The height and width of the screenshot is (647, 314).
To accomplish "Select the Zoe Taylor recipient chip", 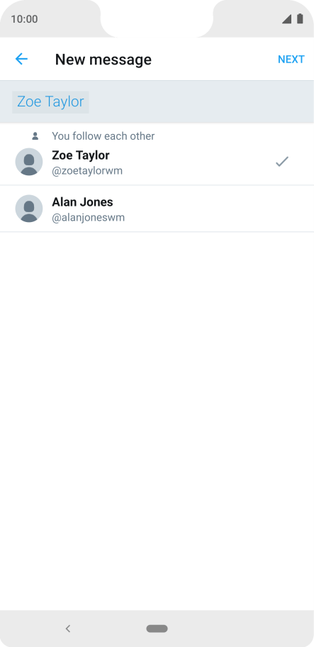I will (x=50, y=102).
